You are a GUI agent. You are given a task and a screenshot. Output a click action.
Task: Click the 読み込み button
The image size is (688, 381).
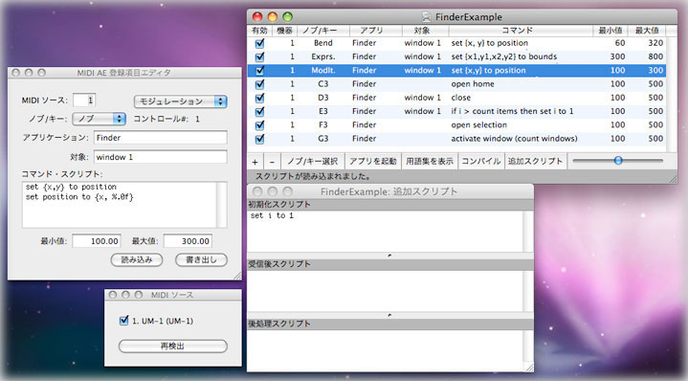pyautogui.click(x=137, y=259)
